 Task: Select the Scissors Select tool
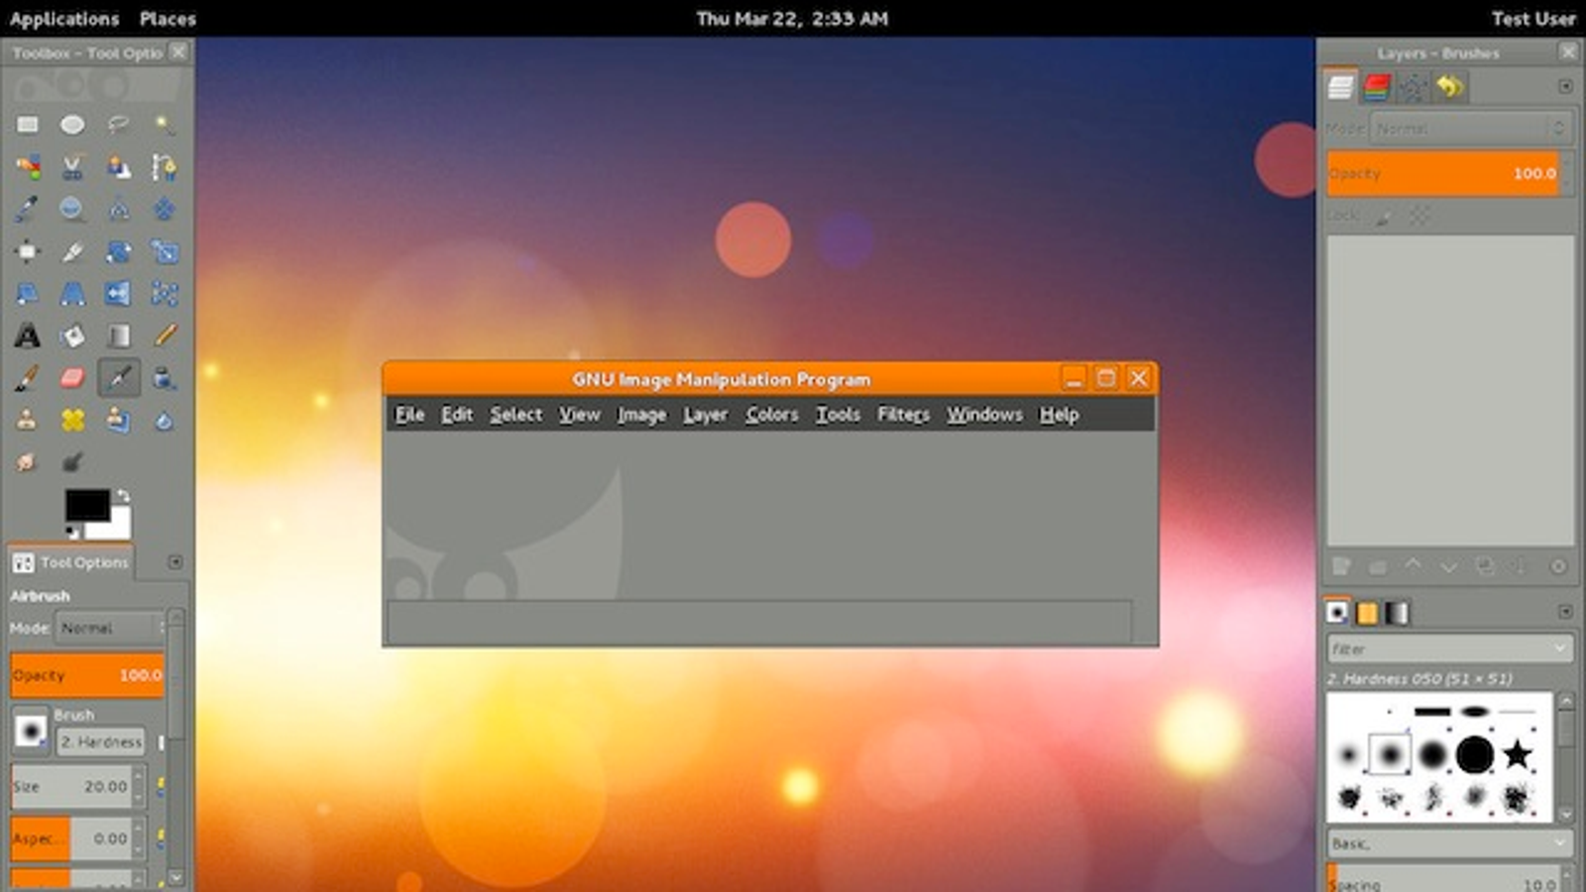tap(72, 167)
